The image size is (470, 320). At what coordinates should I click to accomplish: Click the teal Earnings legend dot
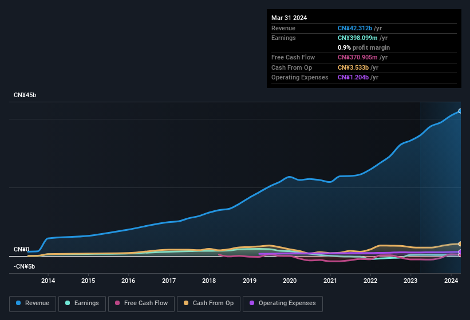click(x=68, y=303)
